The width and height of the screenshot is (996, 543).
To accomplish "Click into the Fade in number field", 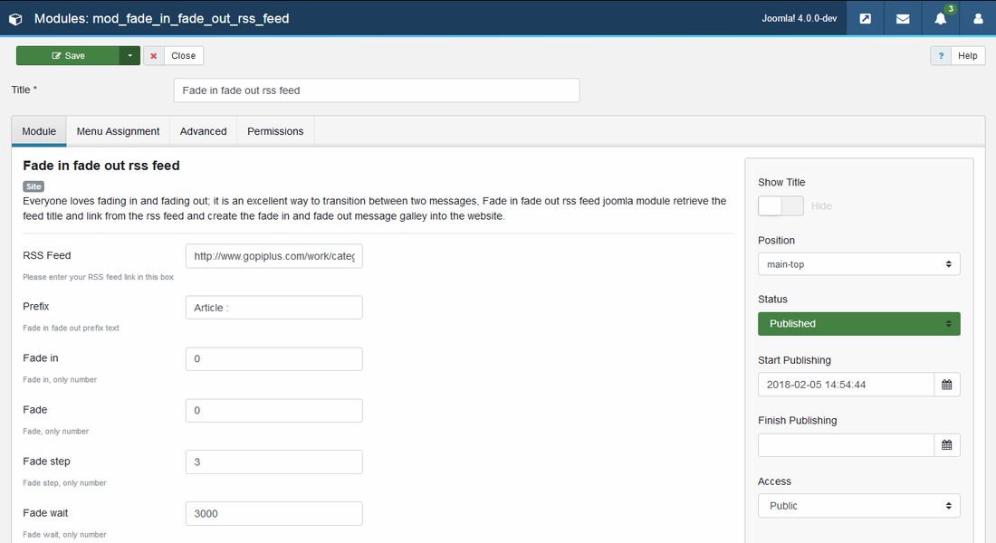I will (273, 358).
